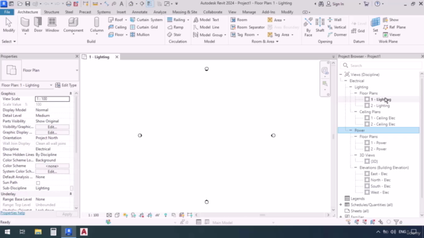The height and width of the screenshot is (238, 424).
Task: Open the Model Group dropdown
Action: tap(225, 35)
